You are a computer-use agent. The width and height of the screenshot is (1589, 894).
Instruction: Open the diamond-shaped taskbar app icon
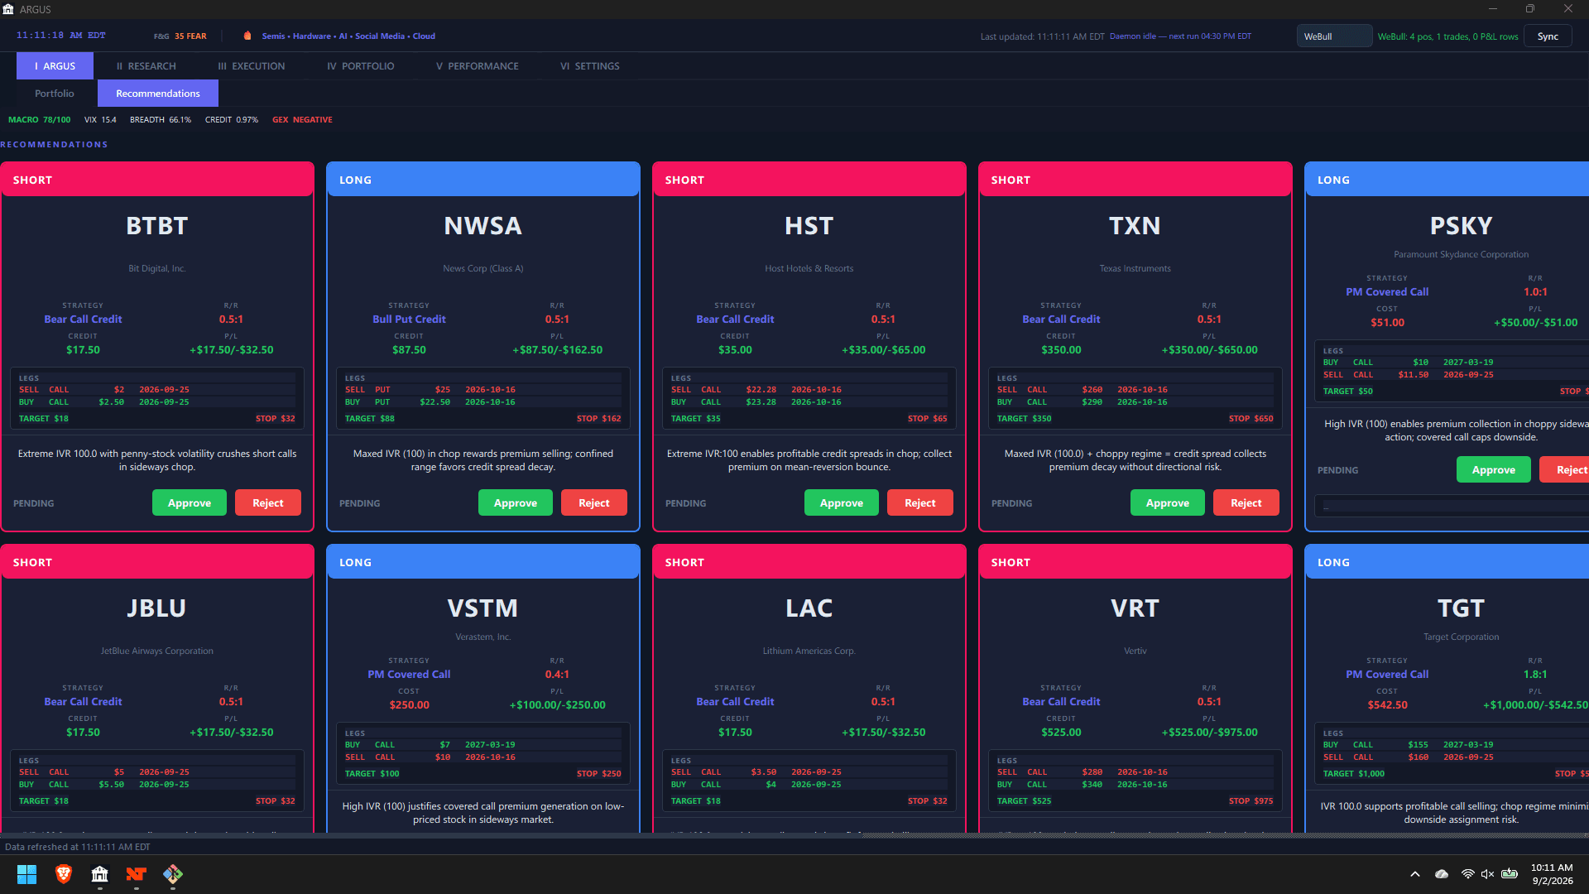point(173,874)
